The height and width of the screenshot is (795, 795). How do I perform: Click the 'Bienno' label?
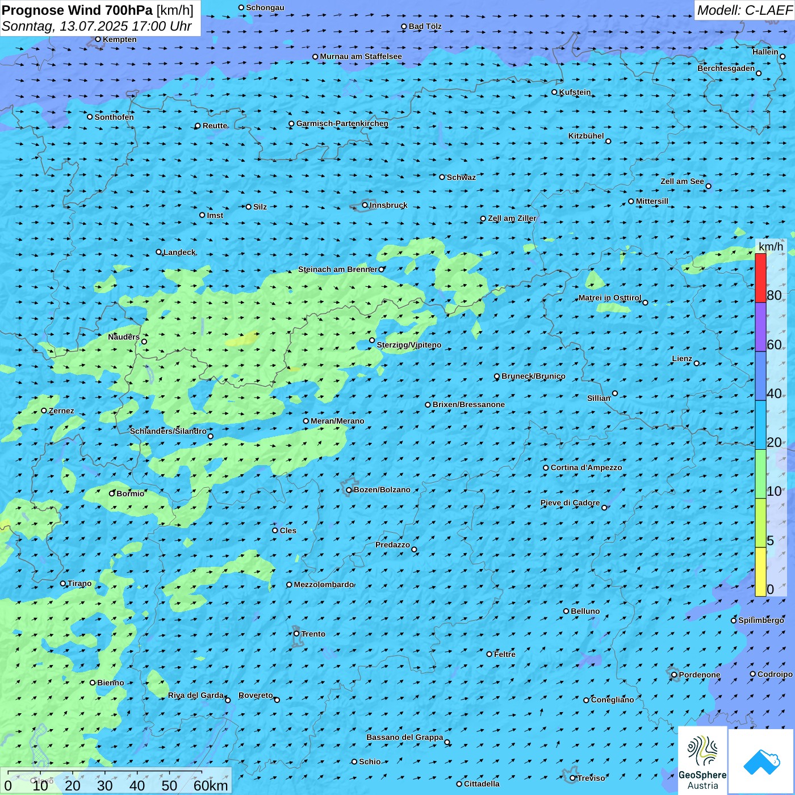tap(110, 683)
